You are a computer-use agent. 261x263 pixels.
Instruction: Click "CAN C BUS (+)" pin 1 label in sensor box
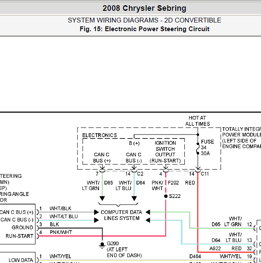16,212
